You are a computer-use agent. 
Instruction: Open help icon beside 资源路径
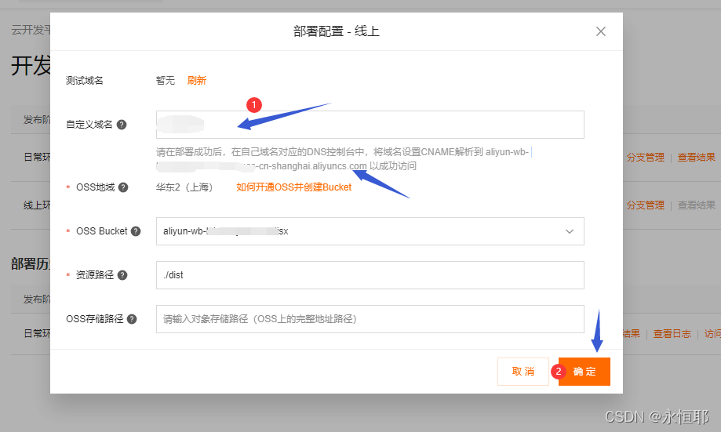[x=122, y=275]
